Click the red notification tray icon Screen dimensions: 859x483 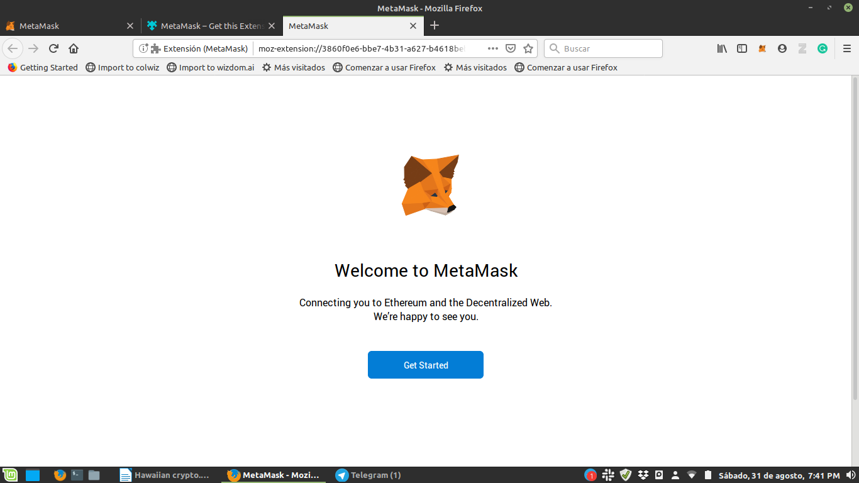click(x=590, y=475)
